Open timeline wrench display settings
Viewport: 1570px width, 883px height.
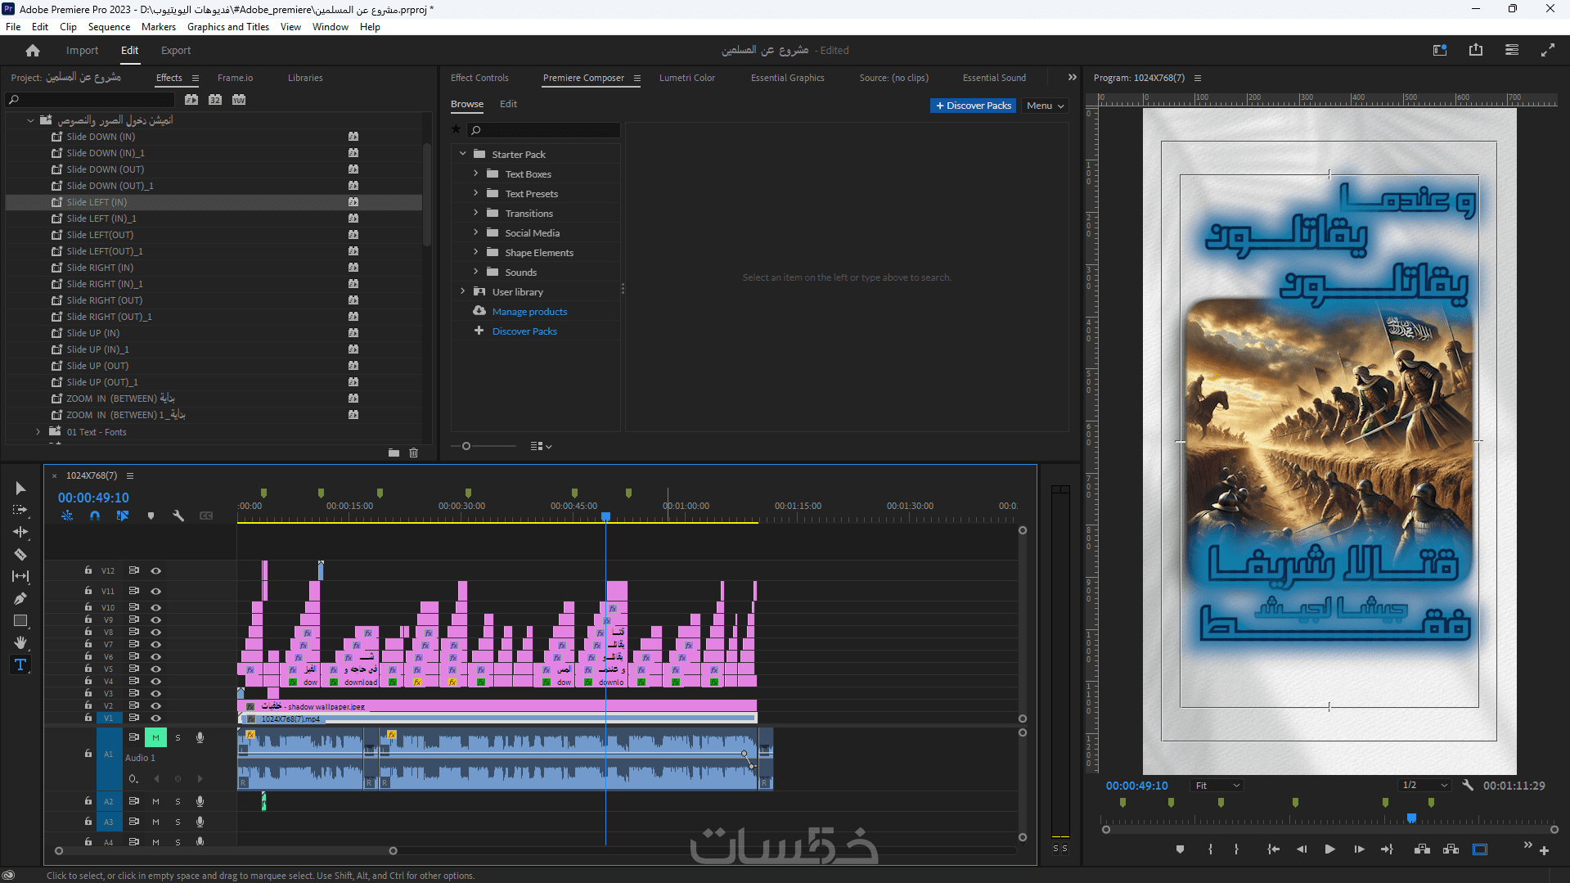pos(178,516)
